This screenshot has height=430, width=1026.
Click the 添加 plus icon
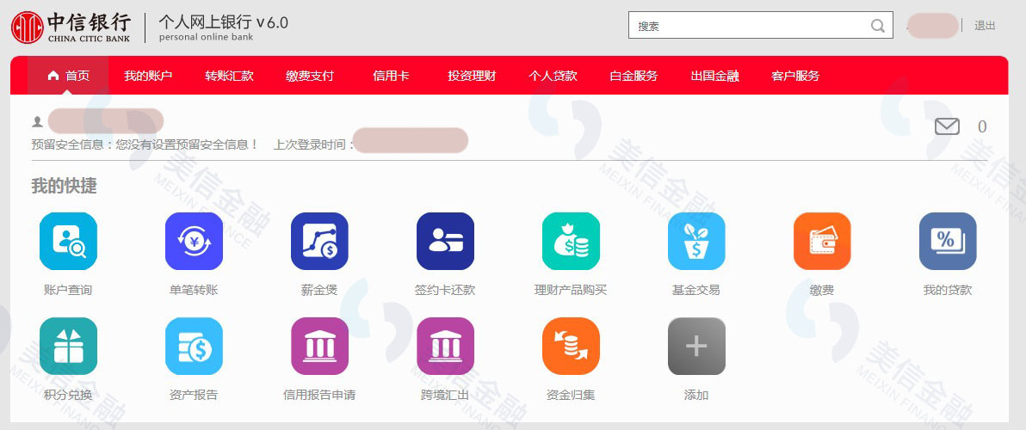697,347
